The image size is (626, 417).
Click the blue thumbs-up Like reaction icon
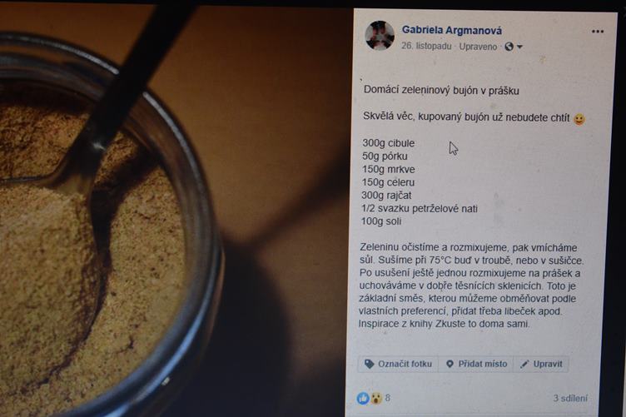363,398
